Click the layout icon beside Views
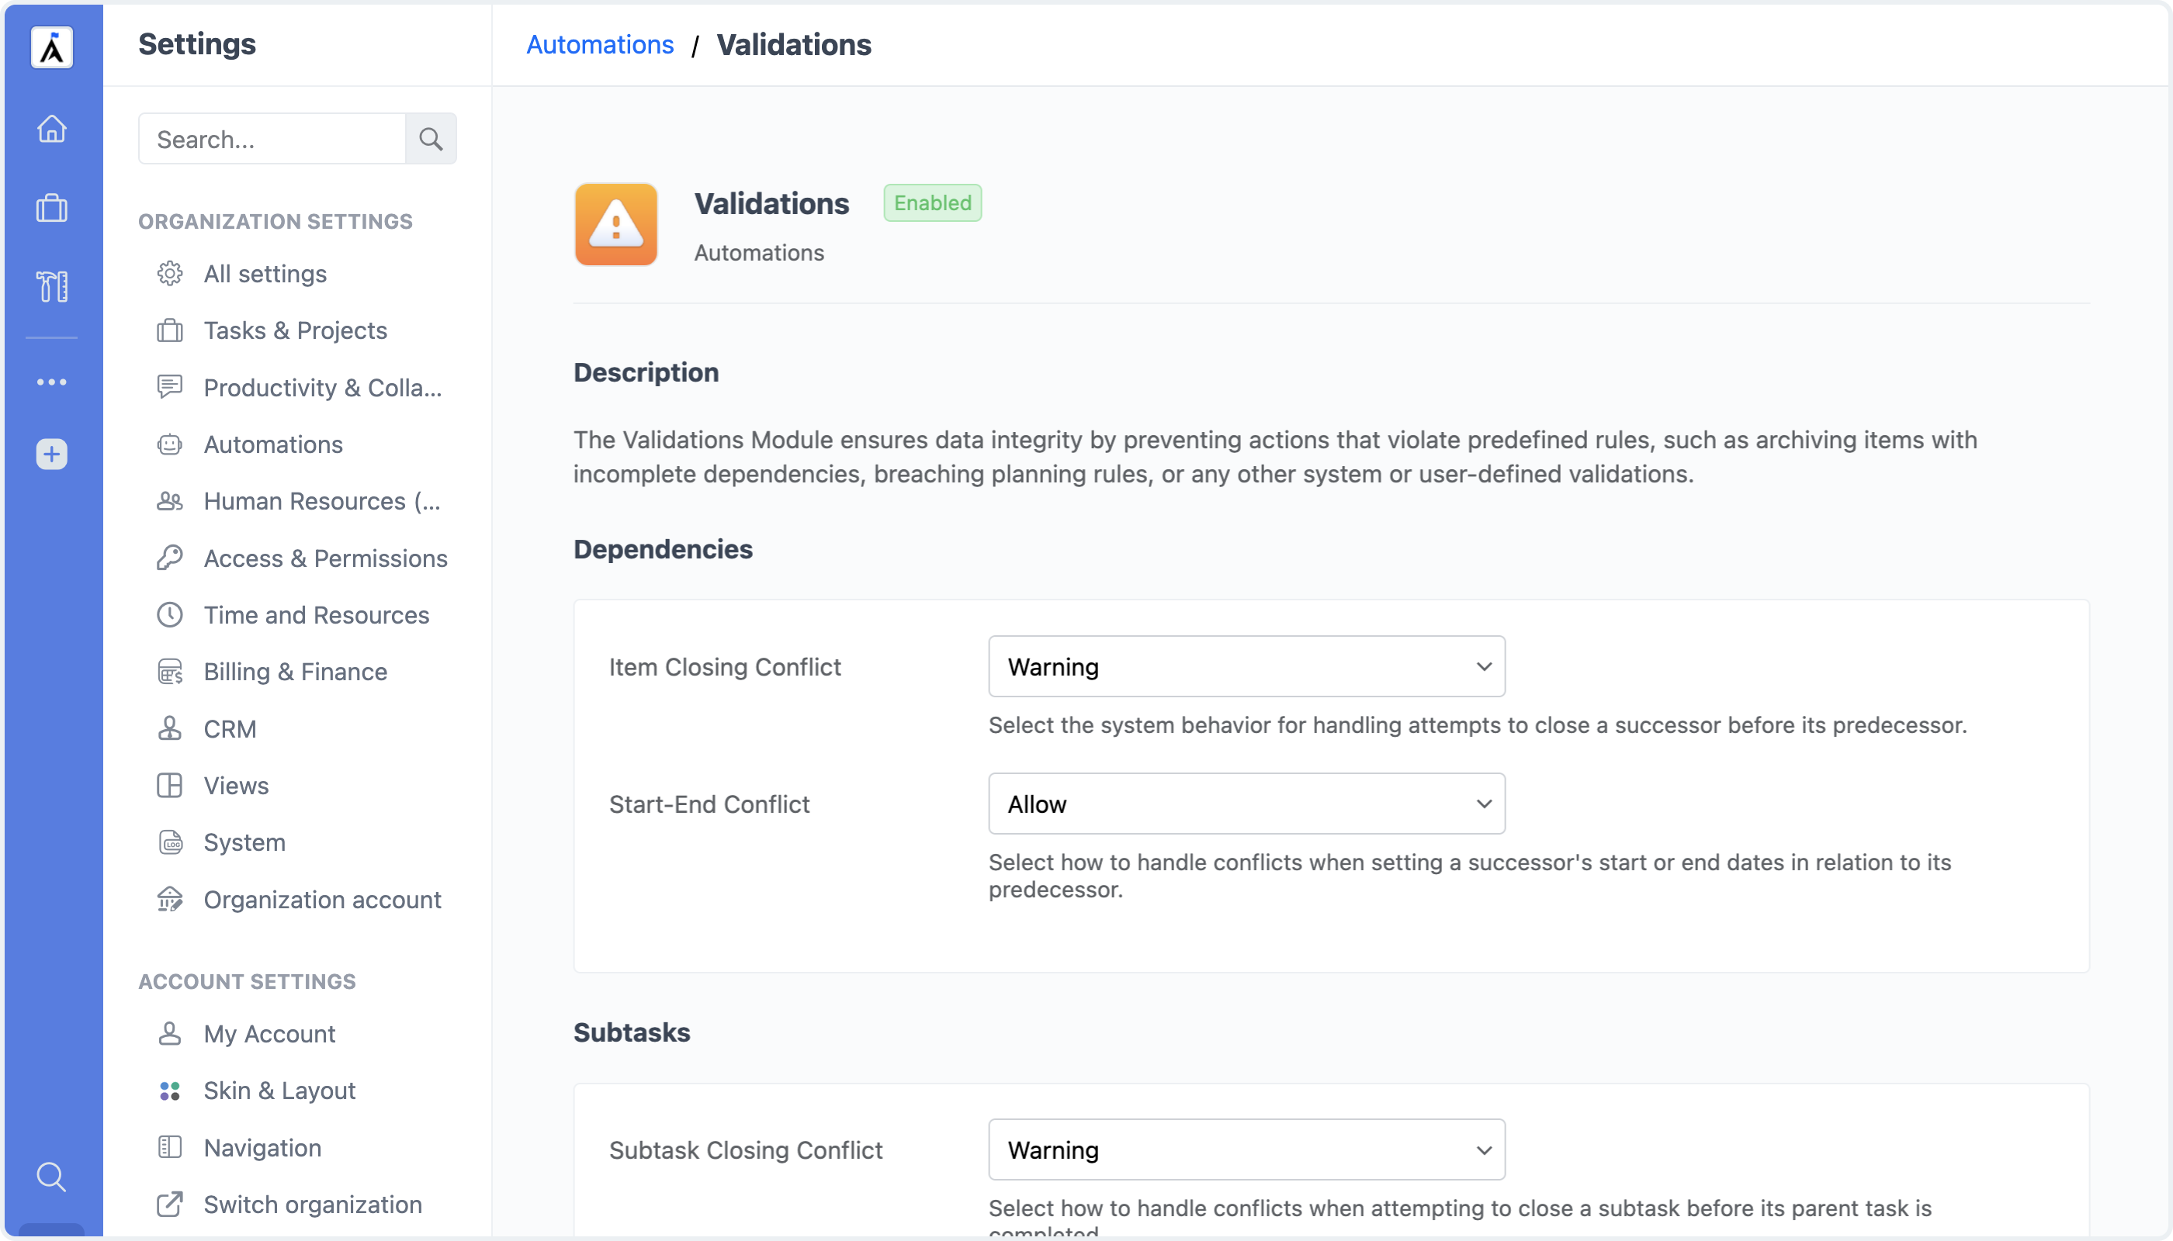 (x=170, y=785)
